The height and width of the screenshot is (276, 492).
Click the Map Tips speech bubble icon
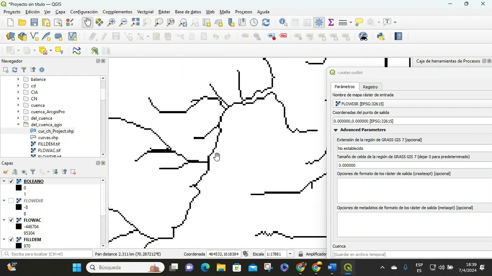pyautogui.click(x=359, y=22)
